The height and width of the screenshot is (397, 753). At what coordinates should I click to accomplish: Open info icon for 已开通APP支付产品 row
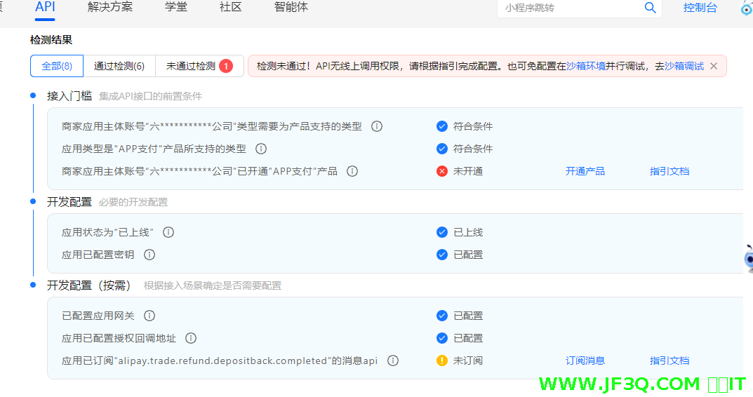352,171
